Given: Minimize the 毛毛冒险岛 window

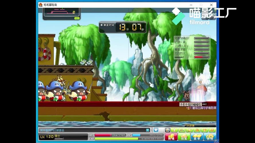Looking at the screenshot, I should tap(191, 5).
